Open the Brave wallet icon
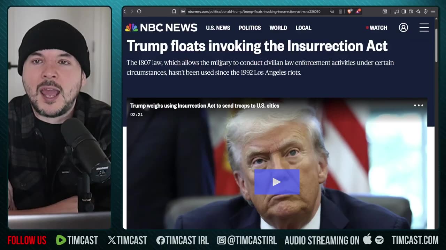 tap(411, 11)
